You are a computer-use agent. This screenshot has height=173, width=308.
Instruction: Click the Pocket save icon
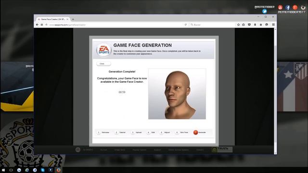pyautogui.click(x=249, y=25)
